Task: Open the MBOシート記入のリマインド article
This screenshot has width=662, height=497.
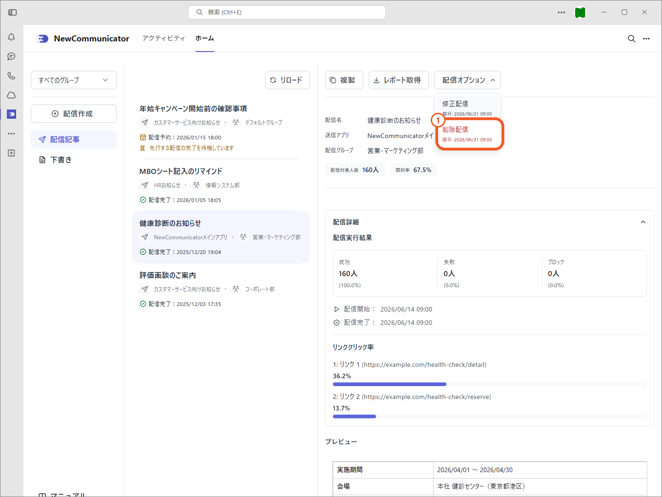Action: [x=220, y=185]
